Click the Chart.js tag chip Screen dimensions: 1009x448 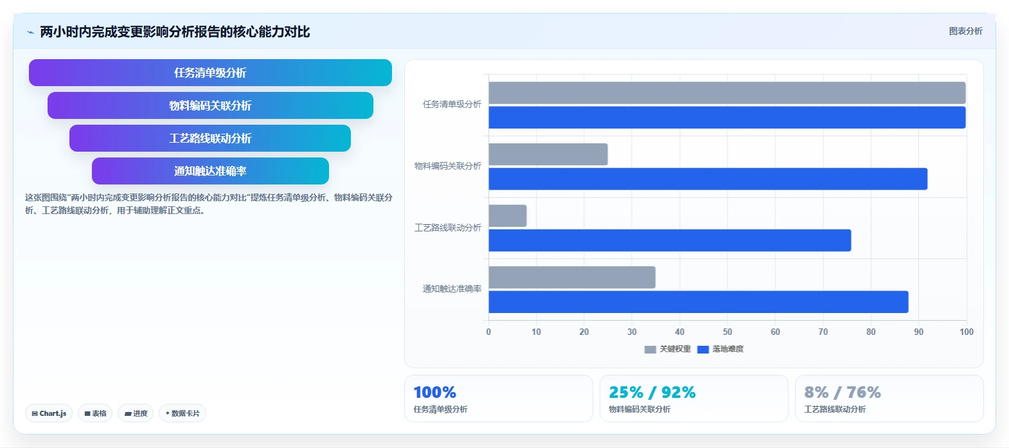click(x=49, y=413)
